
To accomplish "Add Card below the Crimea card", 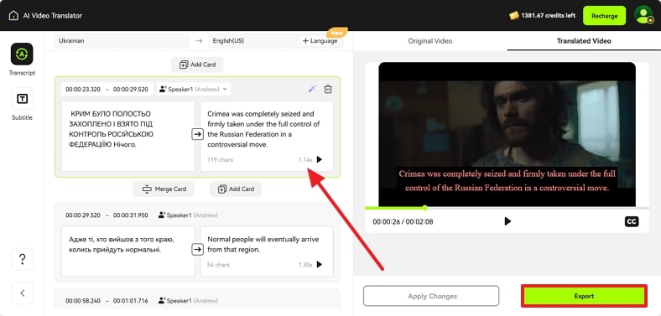I will tap(236, 189).
